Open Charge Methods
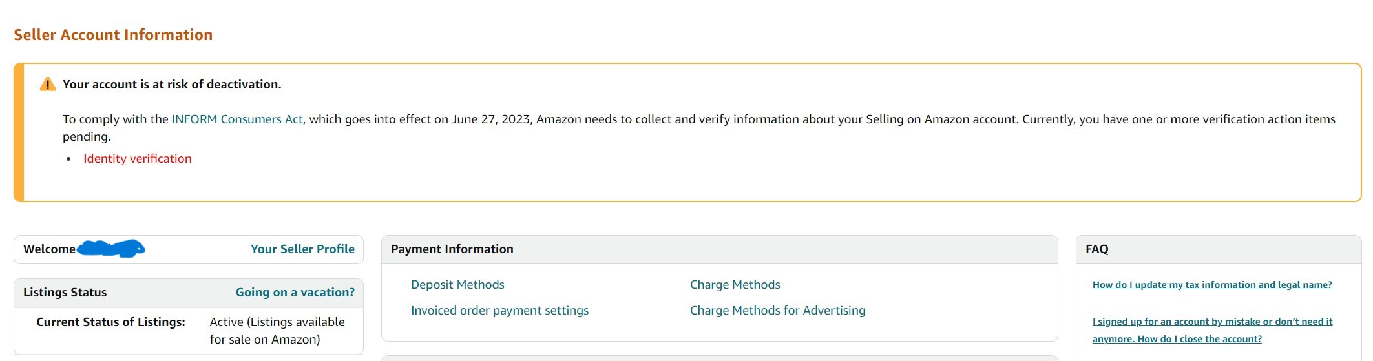Image resolution: width=1373 pixels, height=361 pixels. (735, 285)
